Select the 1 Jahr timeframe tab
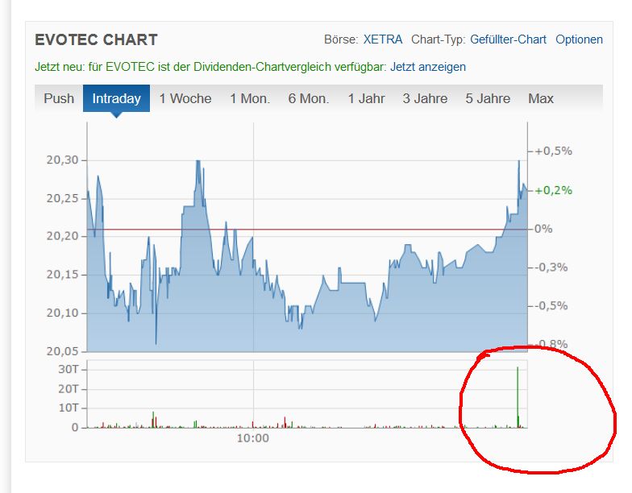The height and width of the screenshot is (493, 632). (366, 98)
